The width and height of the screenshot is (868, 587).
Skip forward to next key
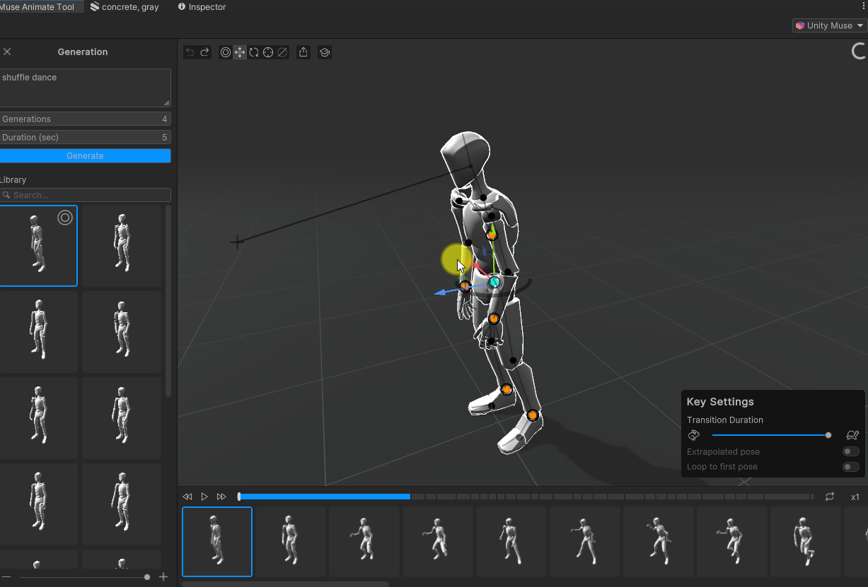coord(221,497)
